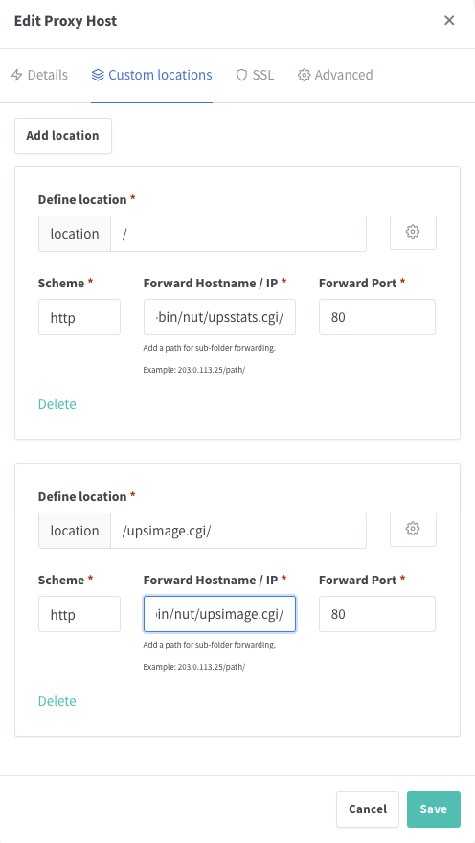
Task: Focus the first location path field
Action: click(x=238, y=234)
